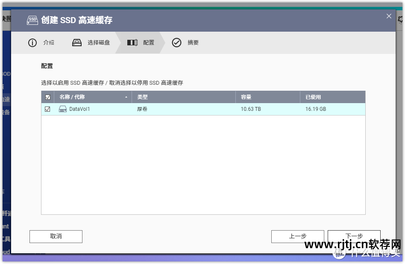Click the SSD drive icon in dialog title

coord(32,21)
